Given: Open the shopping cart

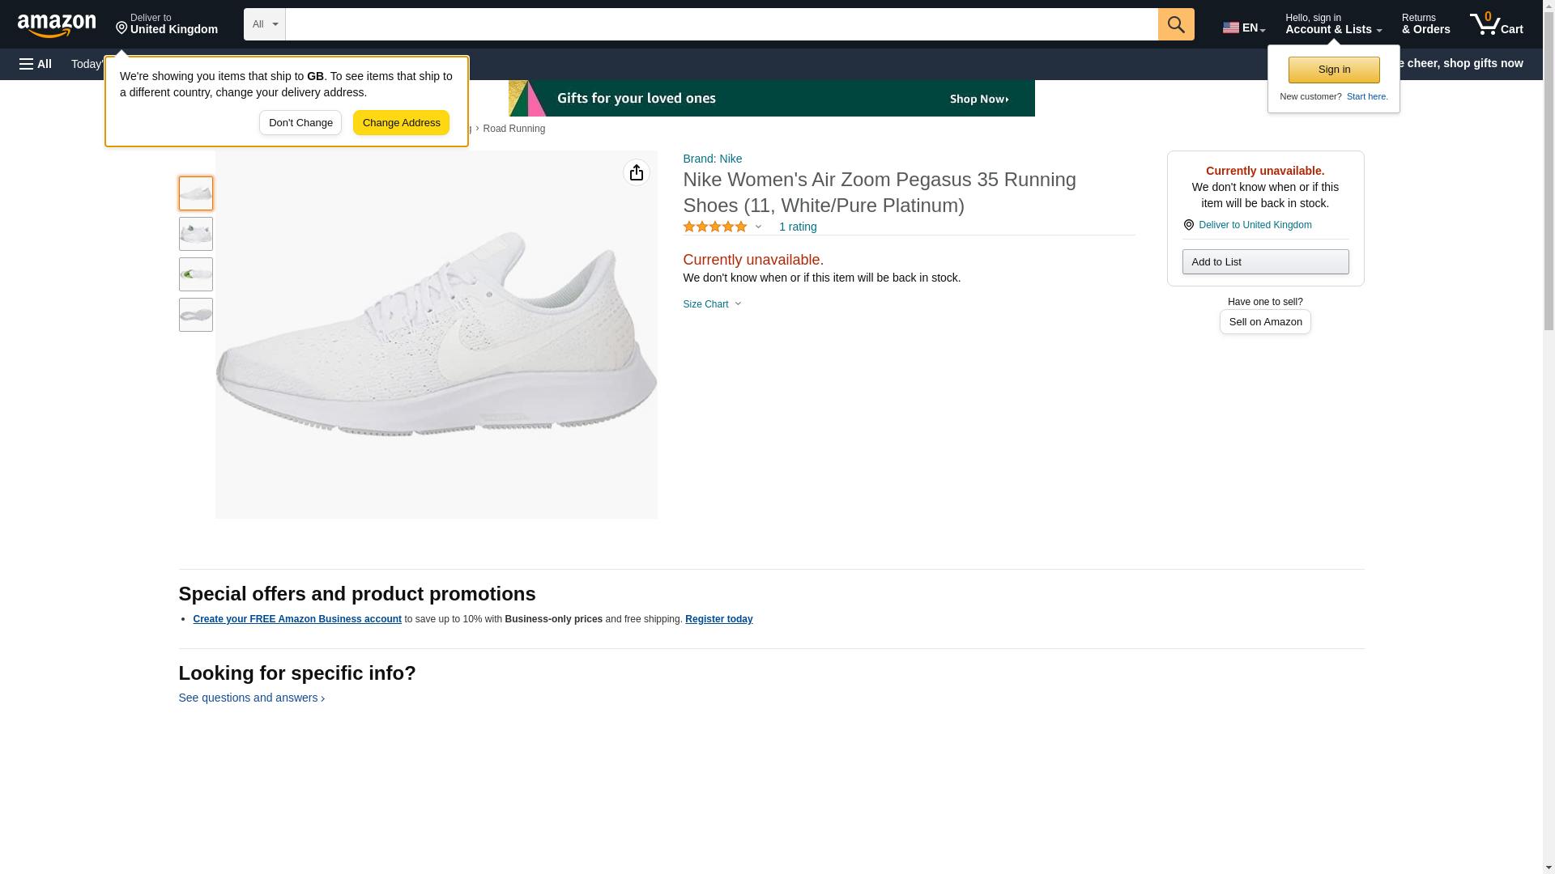Looking at the screenshot, I should pos(1496,24).
